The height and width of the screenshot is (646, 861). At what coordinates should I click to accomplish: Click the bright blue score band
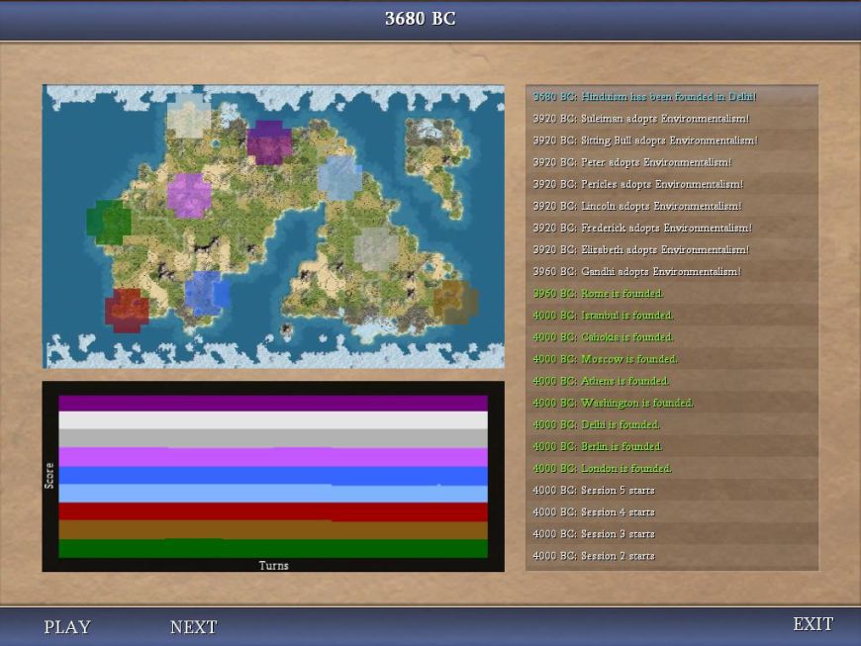273,475
